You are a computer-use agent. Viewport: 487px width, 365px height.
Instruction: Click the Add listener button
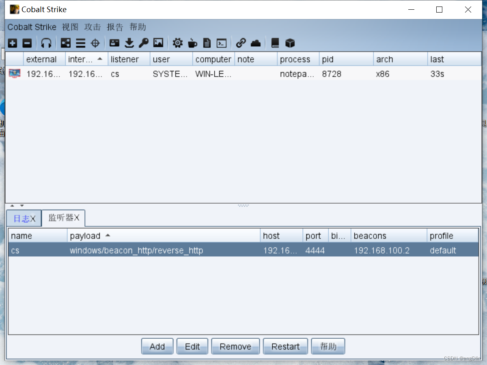pos(157,346)
